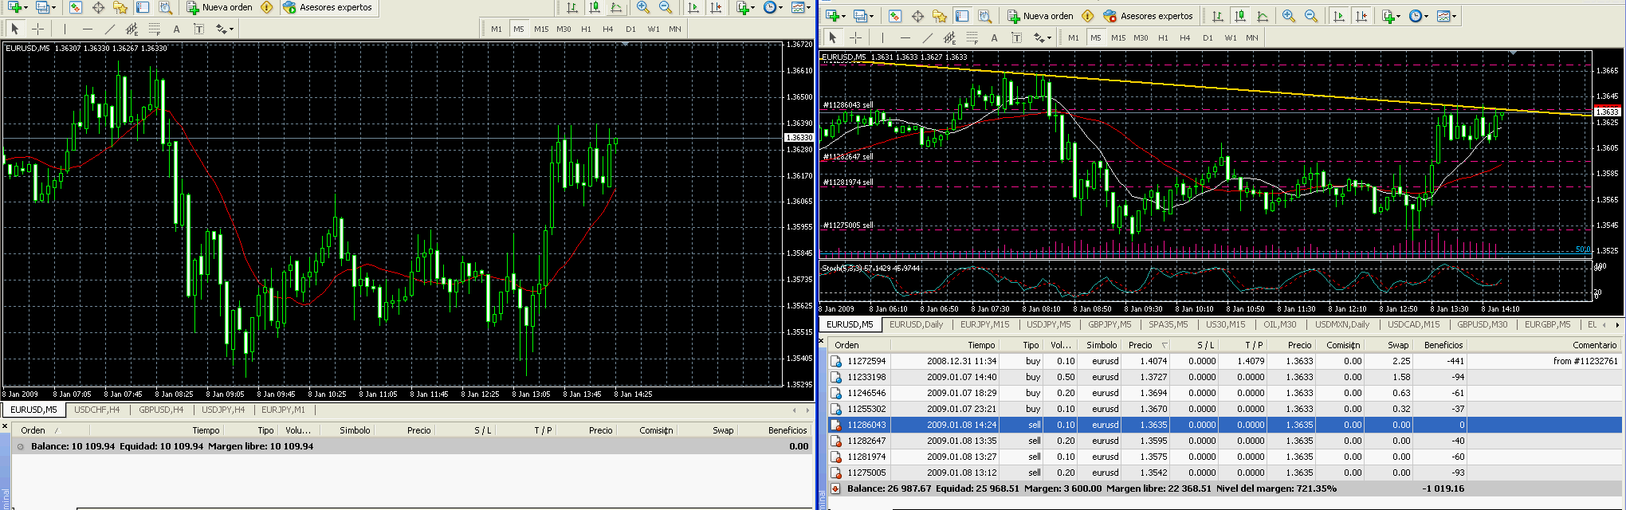
Task: Open Market Watch star icon, right window
Action: [940, 16]
